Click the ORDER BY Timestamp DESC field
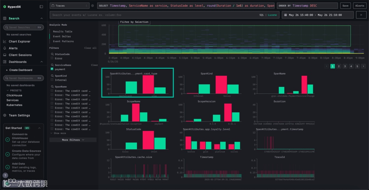 307,6
